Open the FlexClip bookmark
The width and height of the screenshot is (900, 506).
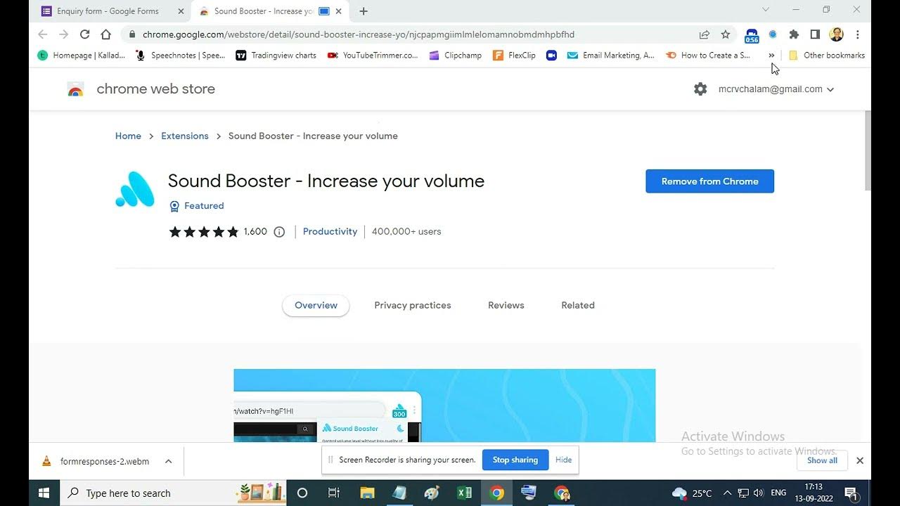[515, 56]
